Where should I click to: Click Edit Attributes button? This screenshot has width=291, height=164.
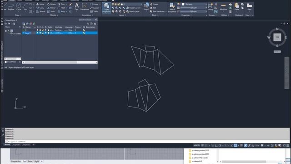(157, 11)
